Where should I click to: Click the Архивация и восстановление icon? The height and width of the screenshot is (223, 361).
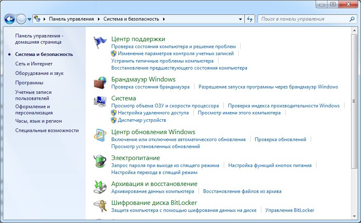coord(100,187)
